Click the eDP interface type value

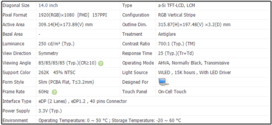click(x=83, y=101)
